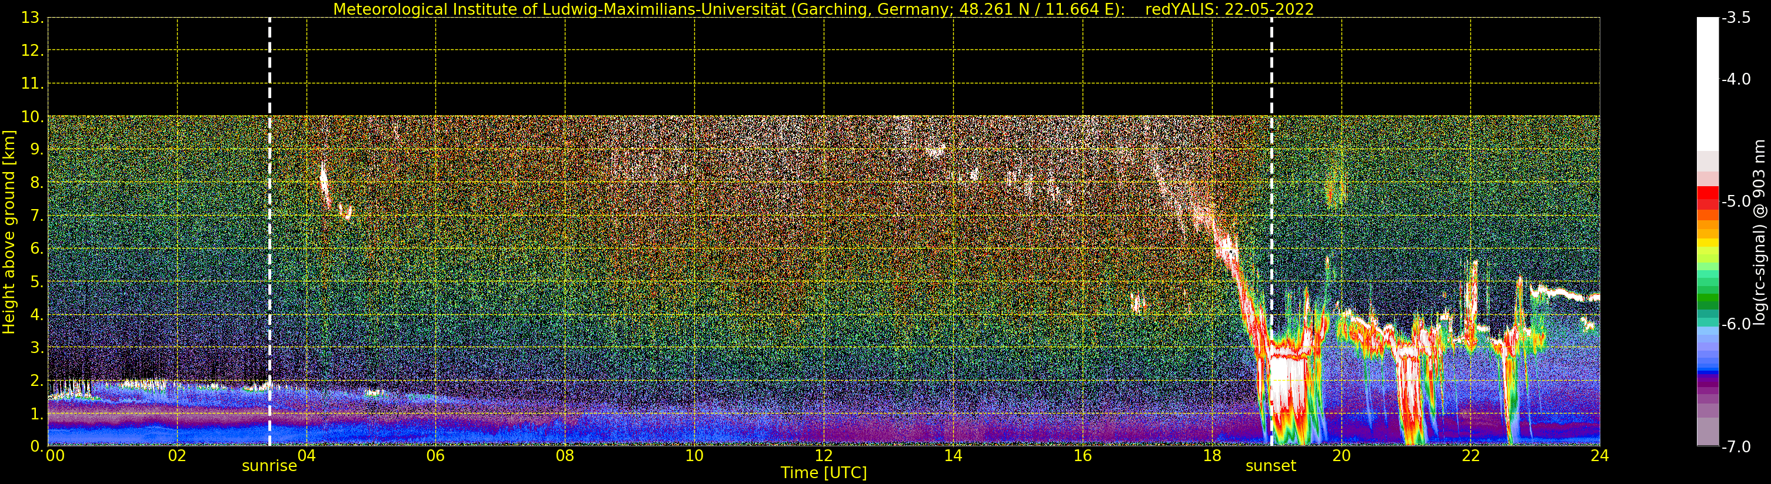Click the white cirrus streak after 04 UTC near 8 km

[x=325, y=182]
